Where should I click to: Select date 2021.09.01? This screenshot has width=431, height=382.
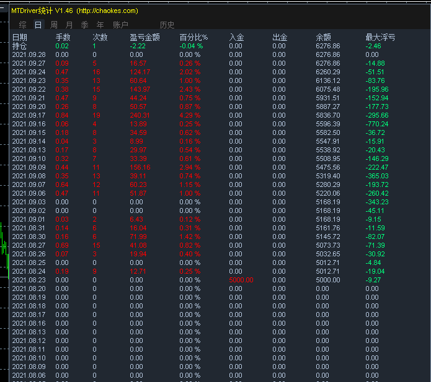pos(29,220)
